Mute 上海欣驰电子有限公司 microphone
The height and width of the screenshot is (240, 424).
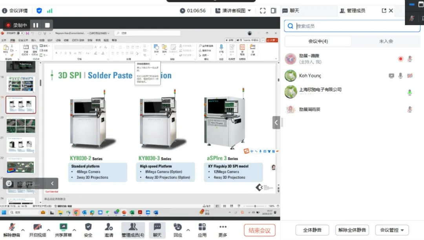coord(409,93)
